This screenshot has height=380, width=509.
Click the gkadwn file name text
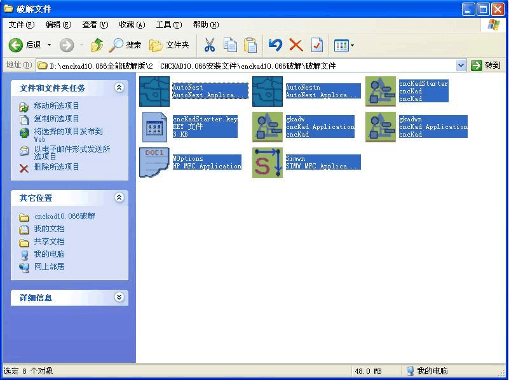[411, 119]
